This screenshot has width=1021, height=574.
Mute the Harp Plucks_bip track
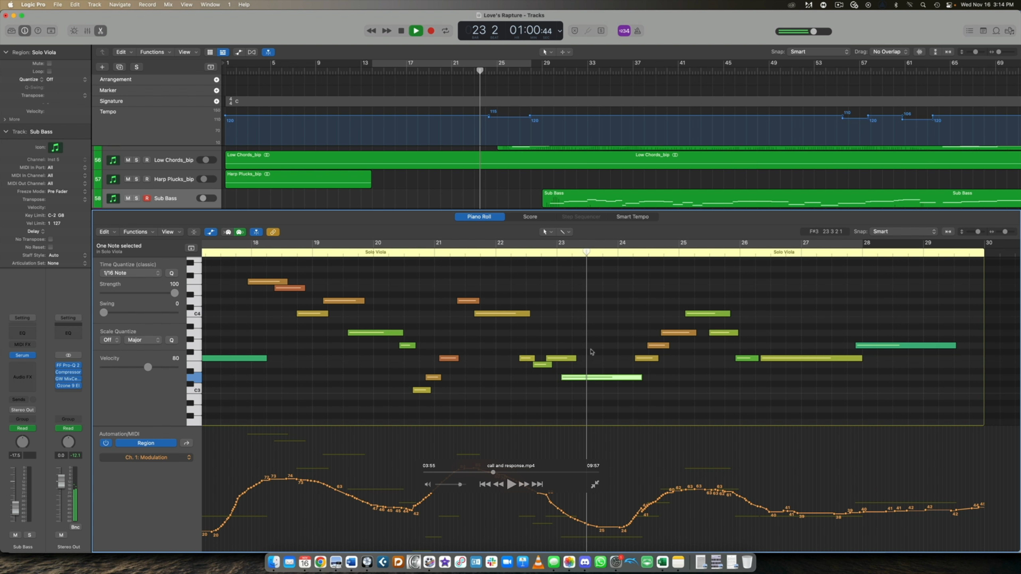tap(128, 179)
